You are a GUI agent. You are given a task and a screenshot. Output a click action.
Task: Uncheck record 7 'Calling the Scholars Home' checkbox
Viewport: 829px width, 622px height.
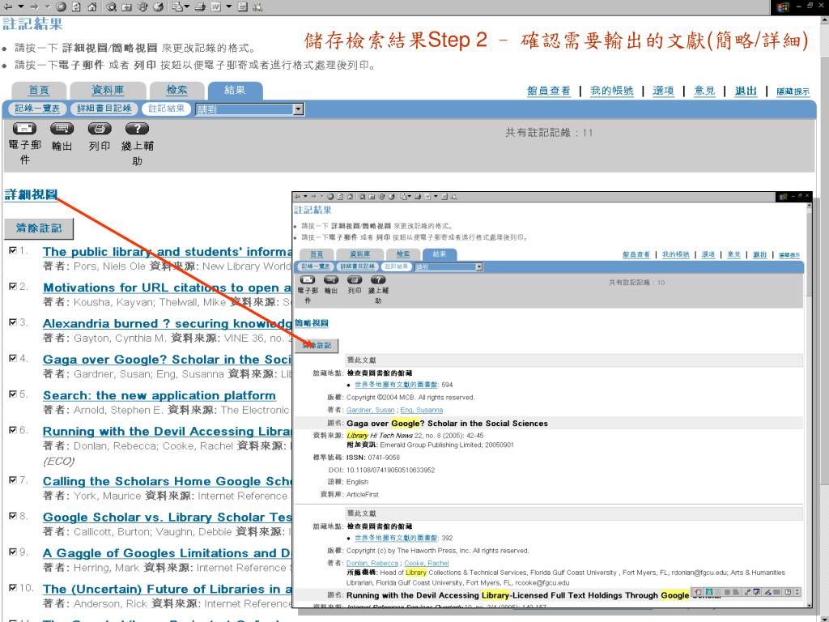click(x=13, y=479)
